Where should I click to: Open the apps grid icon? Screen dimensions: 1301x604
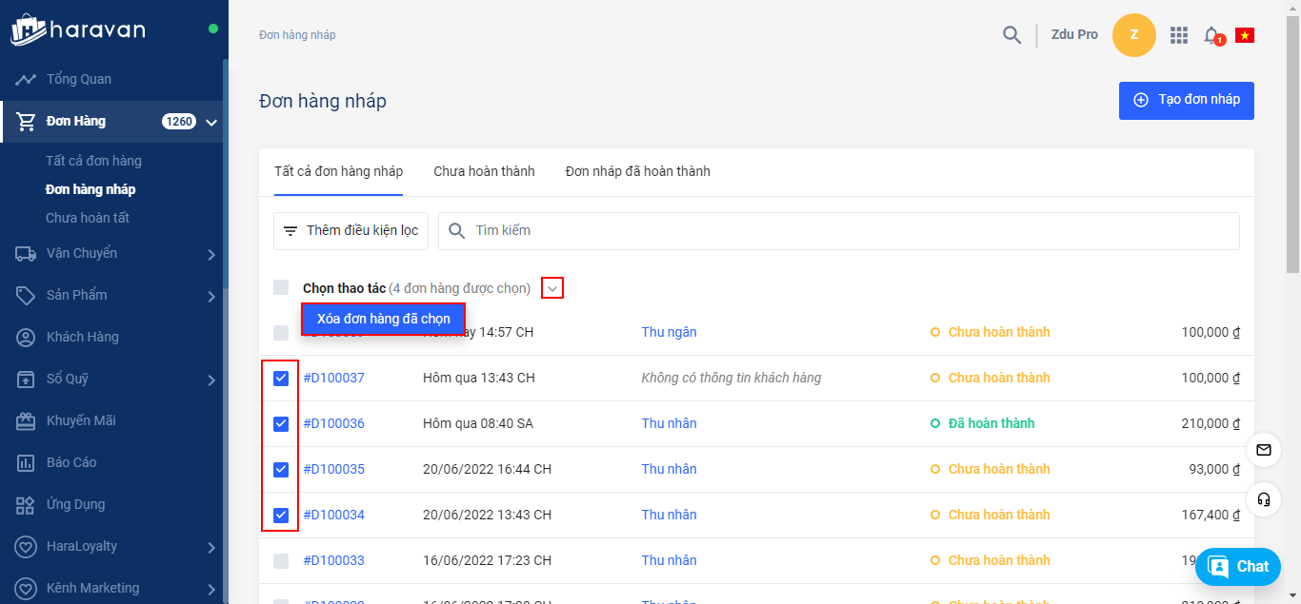1179,35
